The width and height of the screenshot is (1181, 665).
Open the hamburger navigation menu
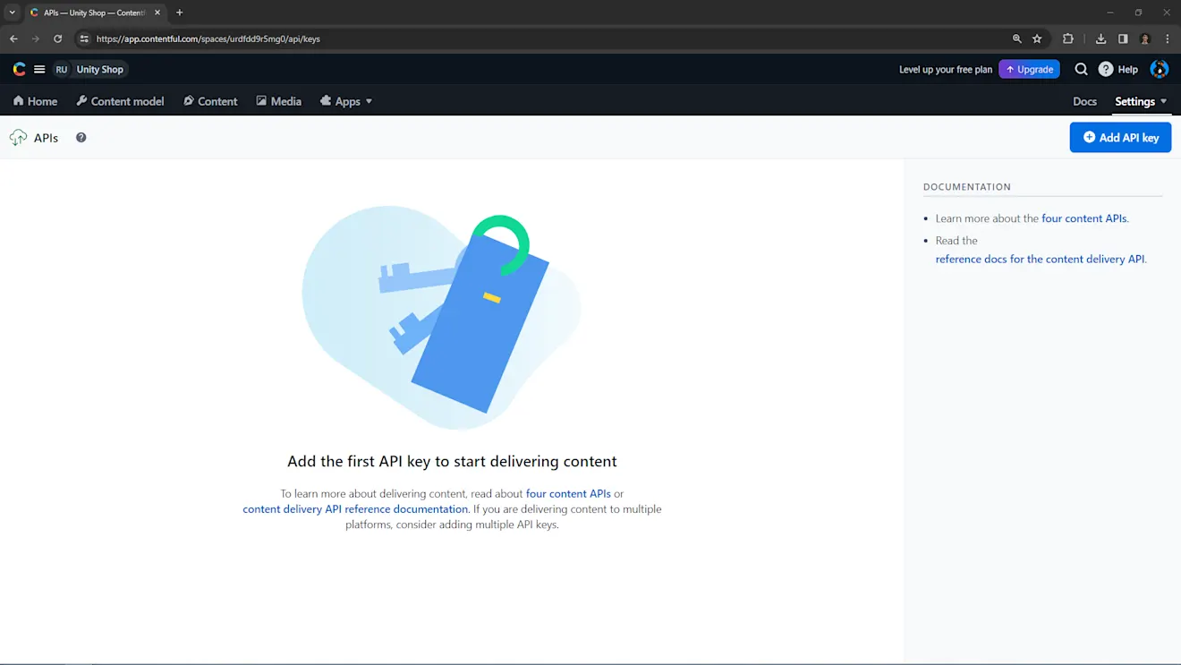point(39,69)
